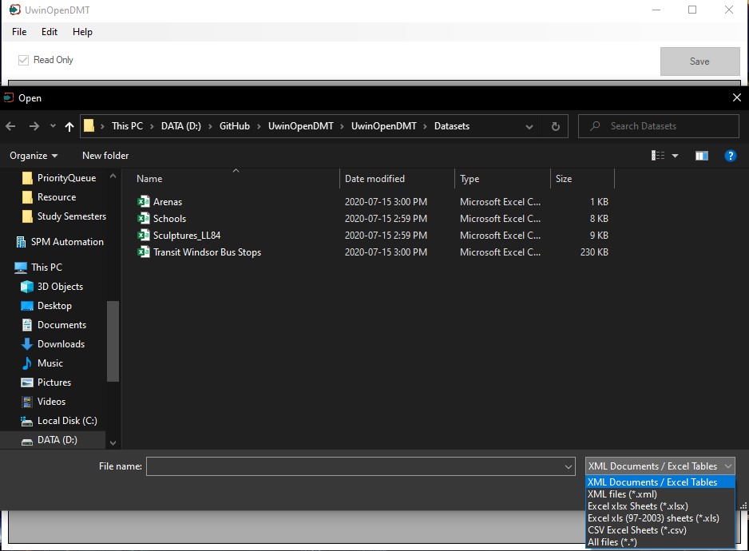
Task: Expand the address bar previous locations chevron
Action: click(529, 127)
